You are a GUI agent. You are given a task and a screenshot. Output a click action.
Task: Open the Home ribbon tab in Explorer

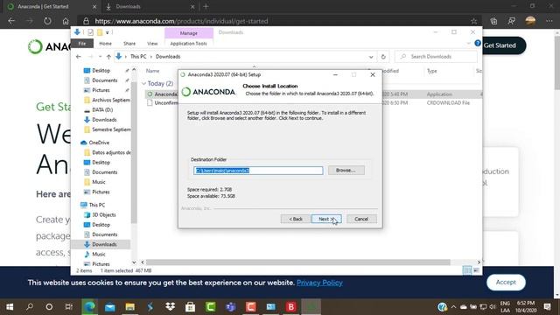pos(105,44)
